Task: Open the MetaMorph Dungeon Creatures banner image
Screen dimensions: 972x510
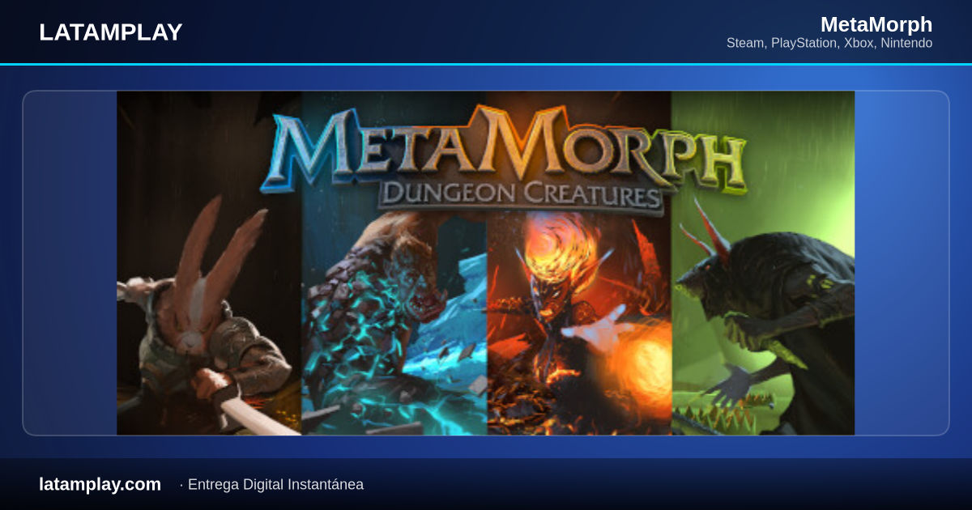Action: (485, 263)
